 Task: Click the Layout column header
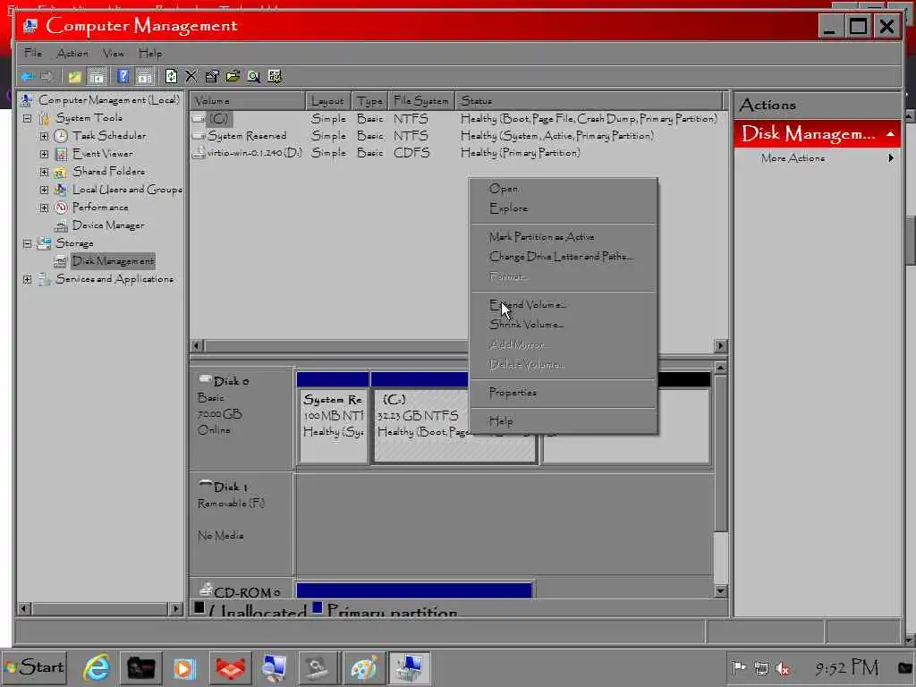pos(327,100)
